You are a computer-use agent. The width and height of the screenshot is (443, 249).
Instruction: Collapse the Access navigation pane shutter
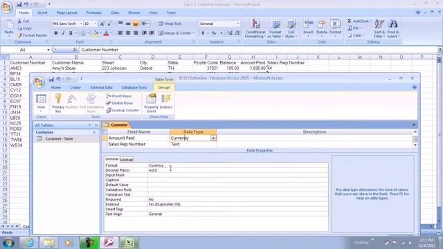(96, 125)
